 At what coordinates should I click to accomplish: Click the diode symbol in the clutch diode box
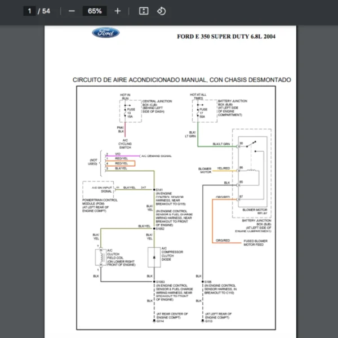click(x=154, y=257)
